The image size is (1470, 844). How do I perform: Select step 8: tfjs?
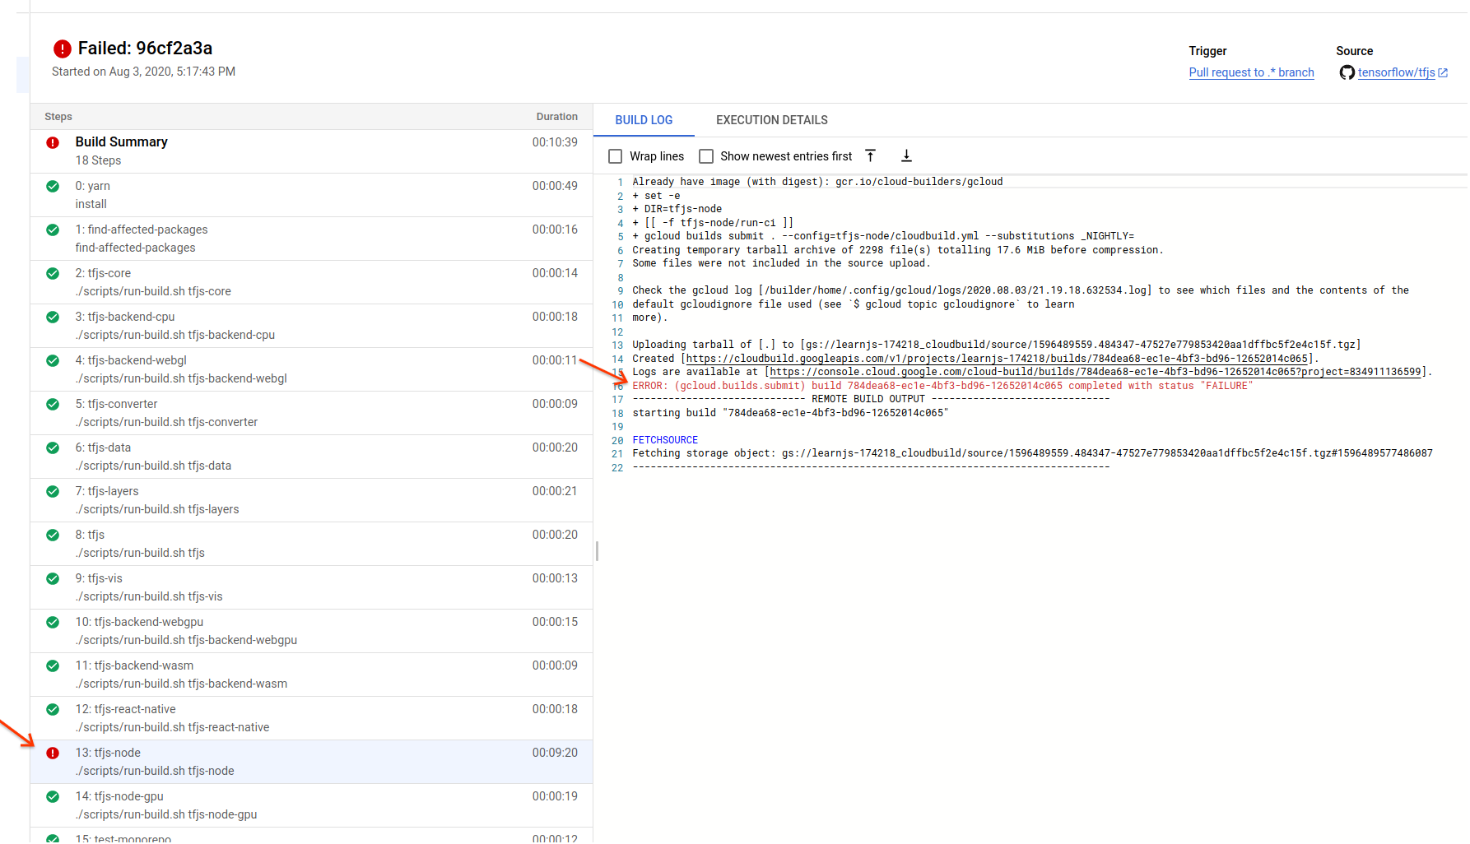pos(311,544)
